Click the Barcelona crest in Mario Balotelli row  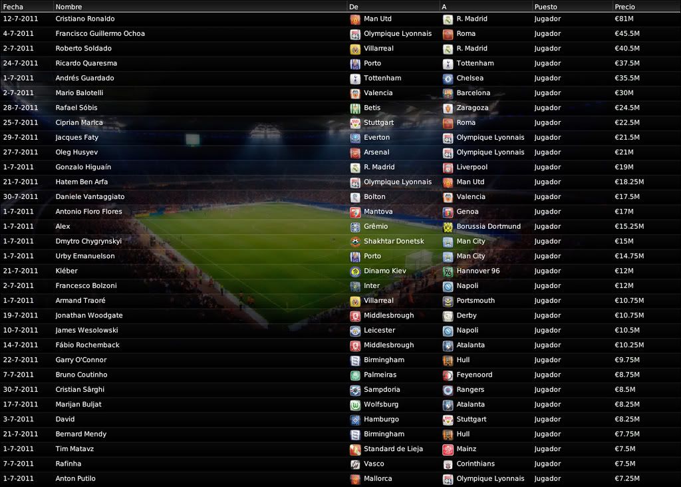tap(448, 93)
